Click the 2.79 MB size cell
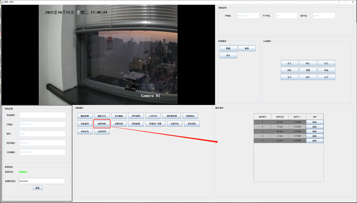Screen dimensions: 357x203 (x=297, y=131)
